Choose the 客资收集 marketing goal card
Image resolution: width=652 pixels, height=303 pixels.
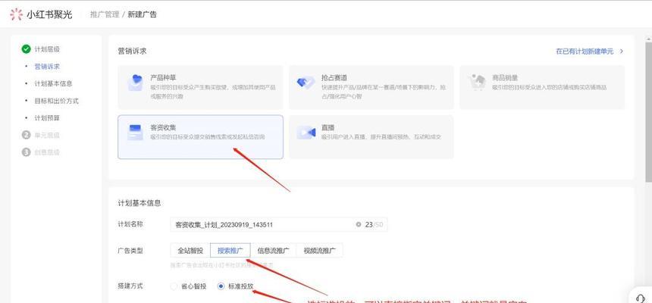[200, 137]
